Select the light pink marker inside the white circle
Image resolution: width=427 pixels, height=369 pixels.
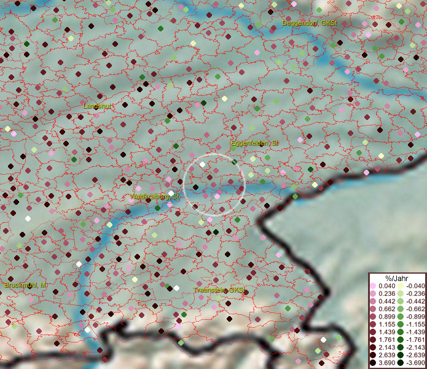coord(217,195)
